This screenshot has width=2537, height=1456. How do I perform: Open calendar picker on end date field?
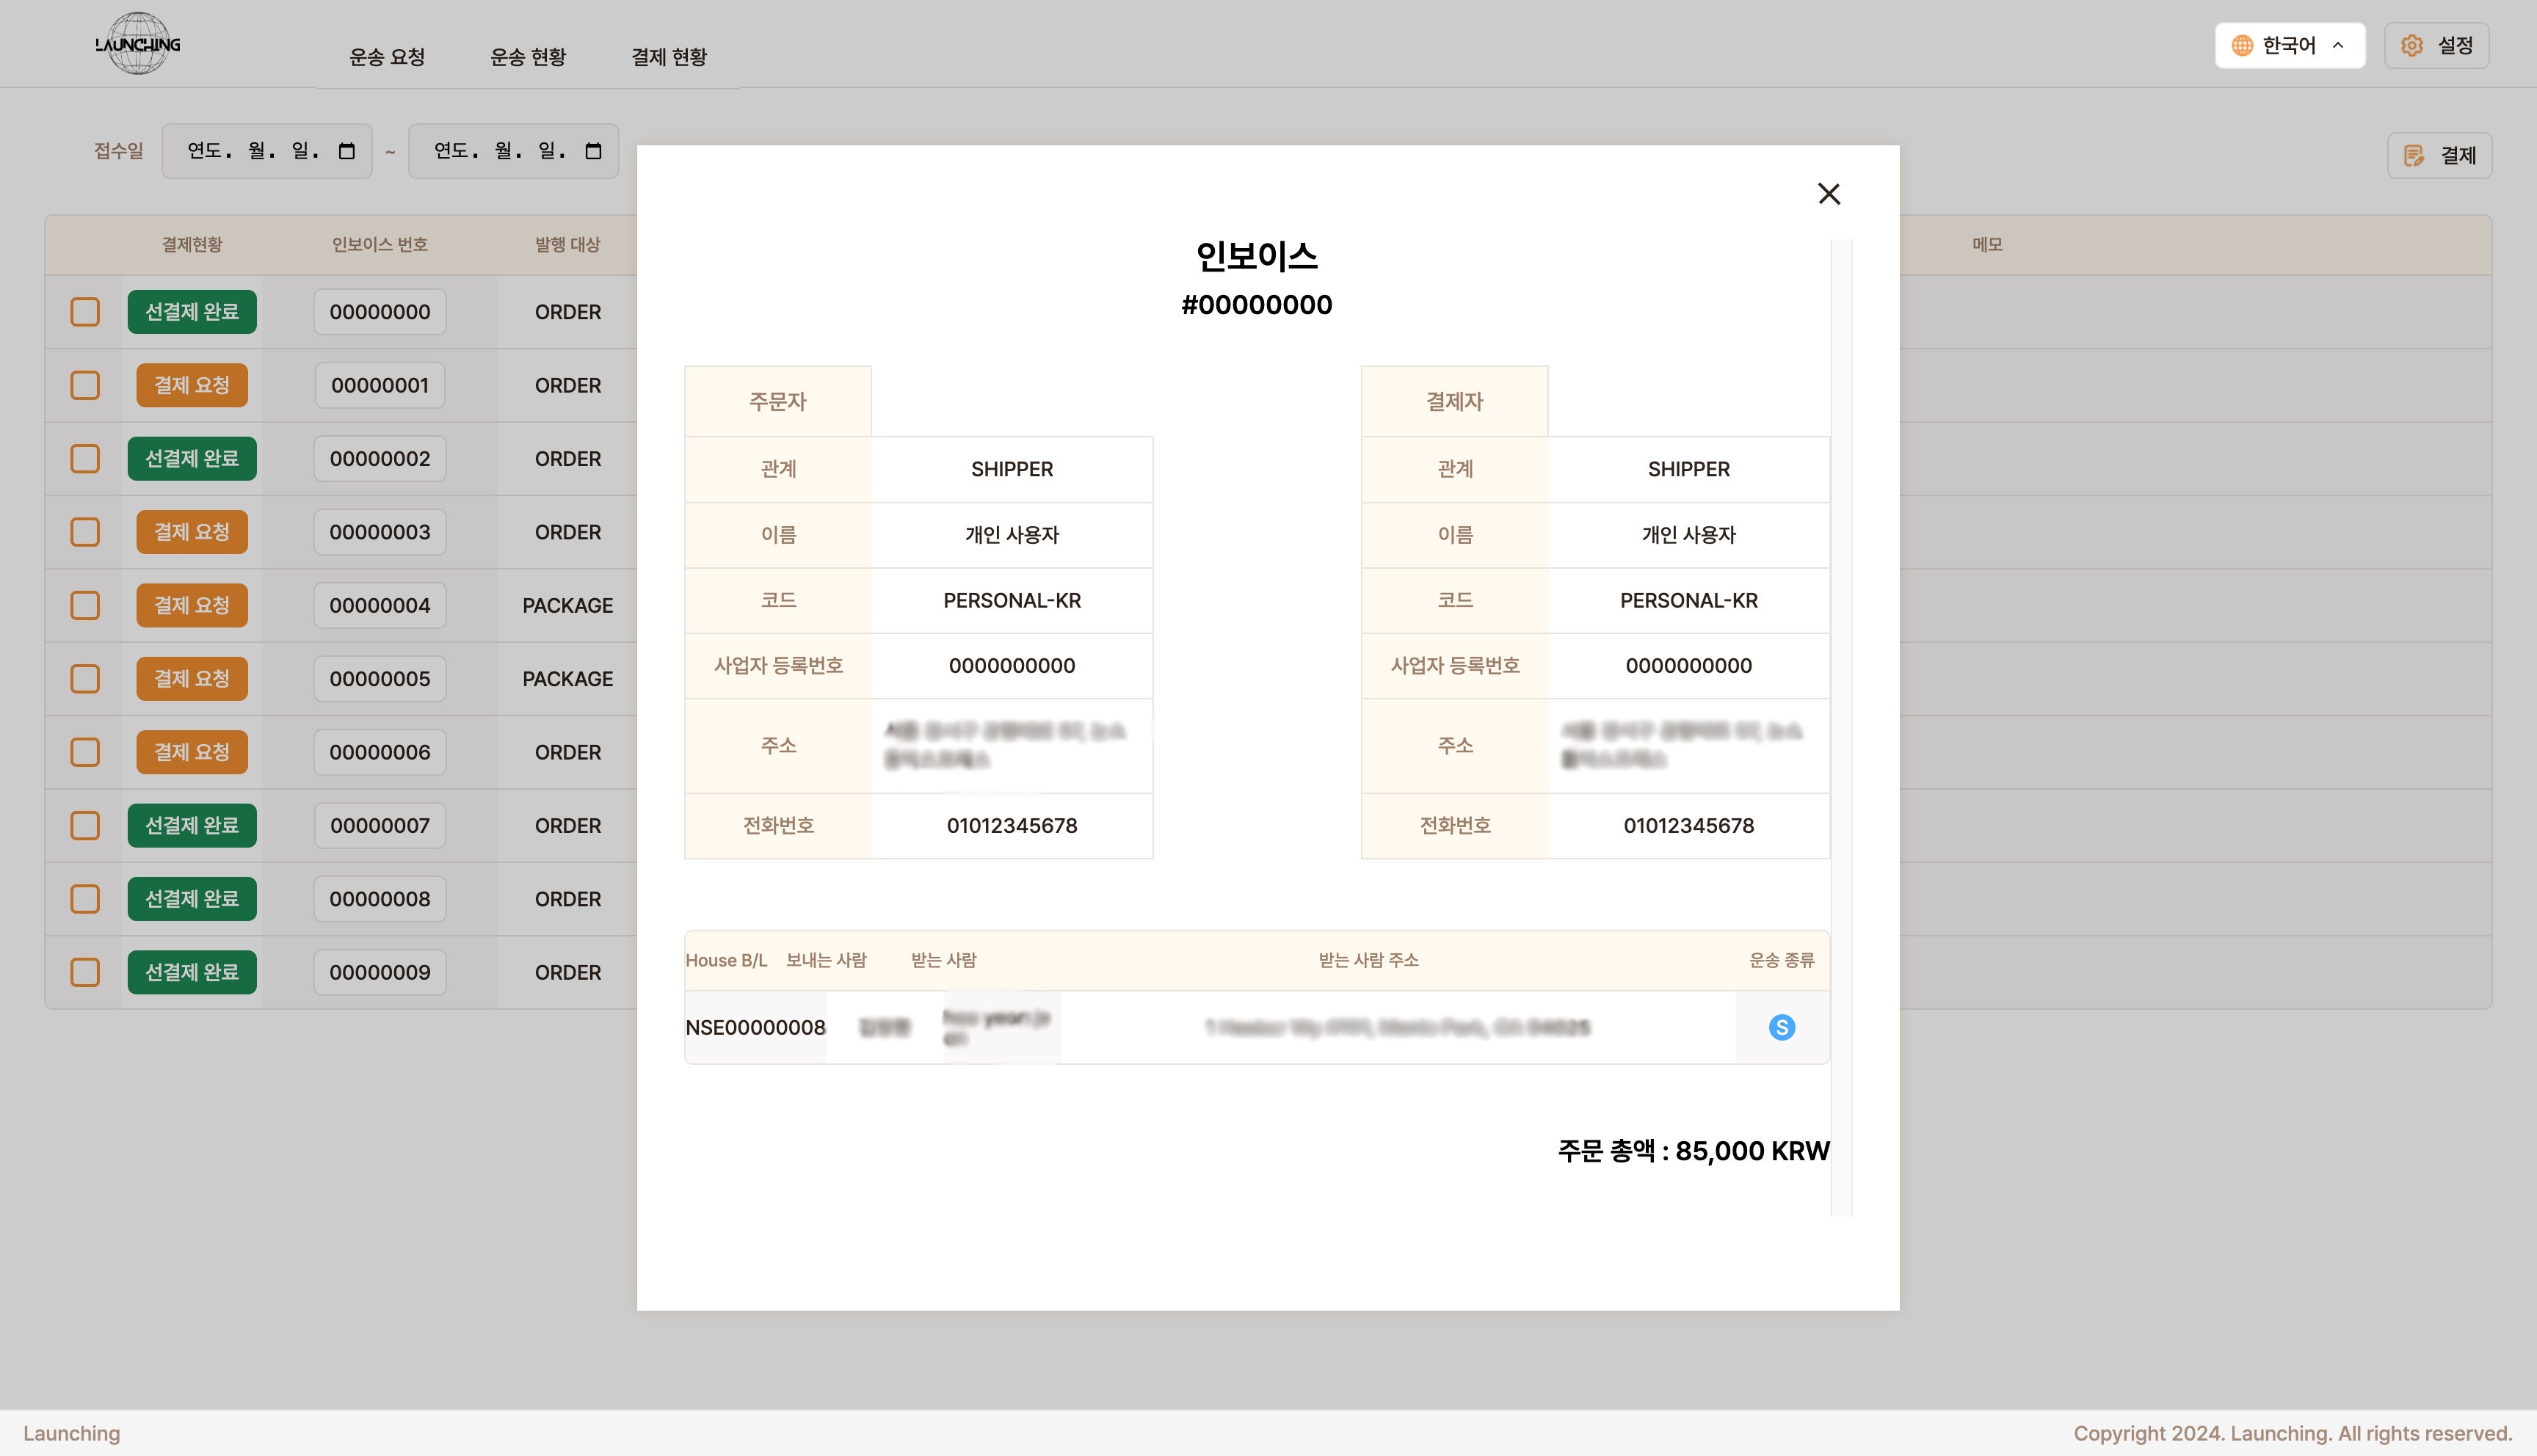tap(593, 151)
